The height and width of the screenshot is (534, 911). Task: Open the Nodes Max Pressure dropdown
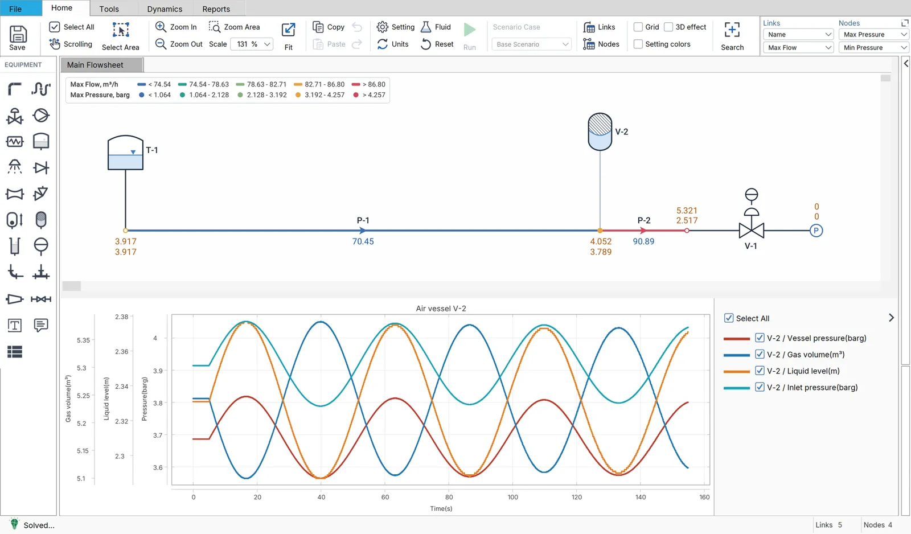pyautogui.click(x=873, y=34)
